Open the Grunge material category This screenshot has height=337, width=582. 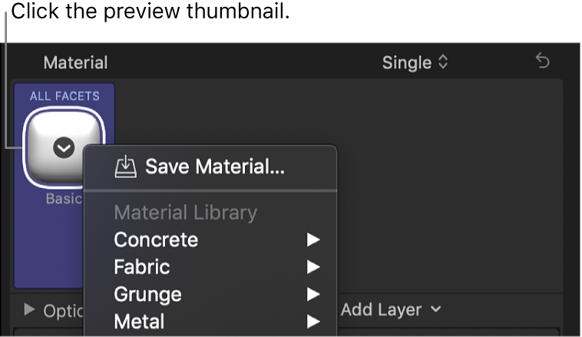[147, 294]
